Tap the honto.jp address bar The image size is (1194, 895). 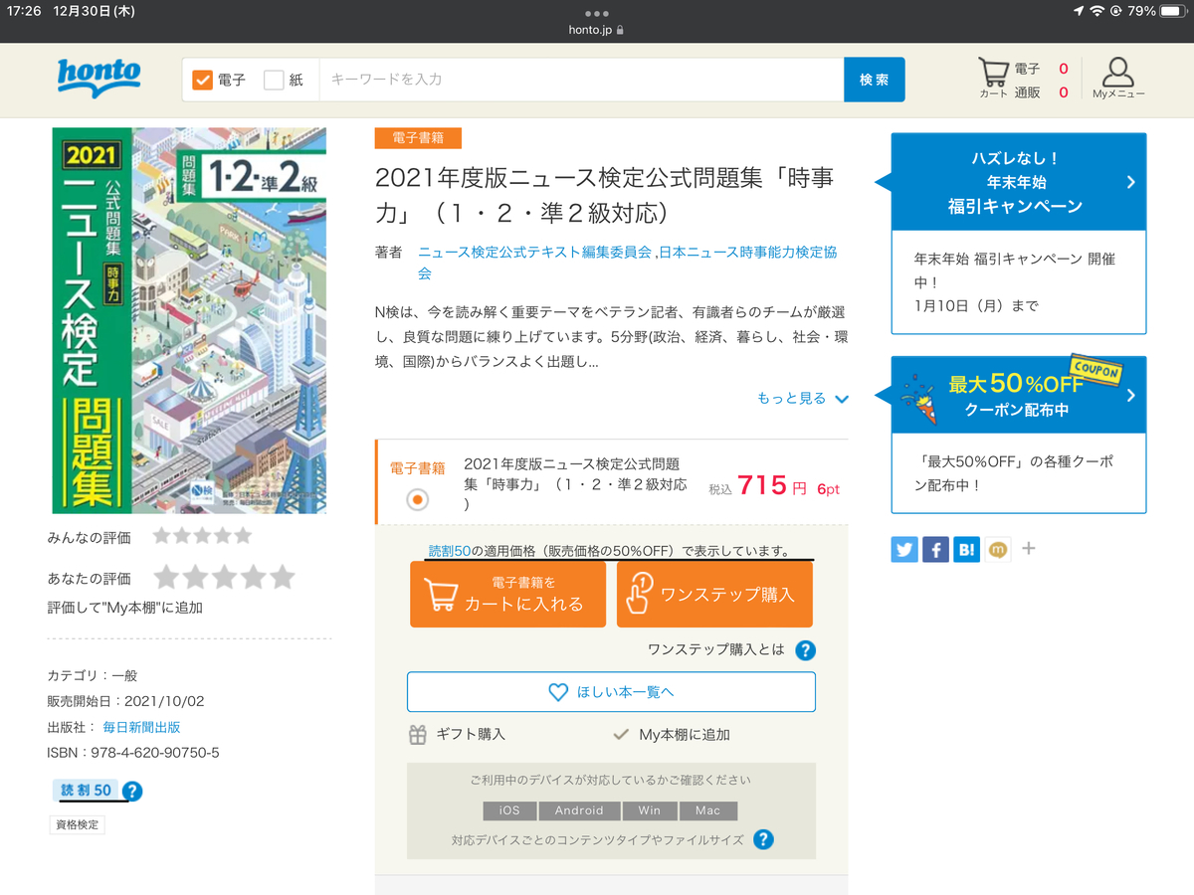597,30
